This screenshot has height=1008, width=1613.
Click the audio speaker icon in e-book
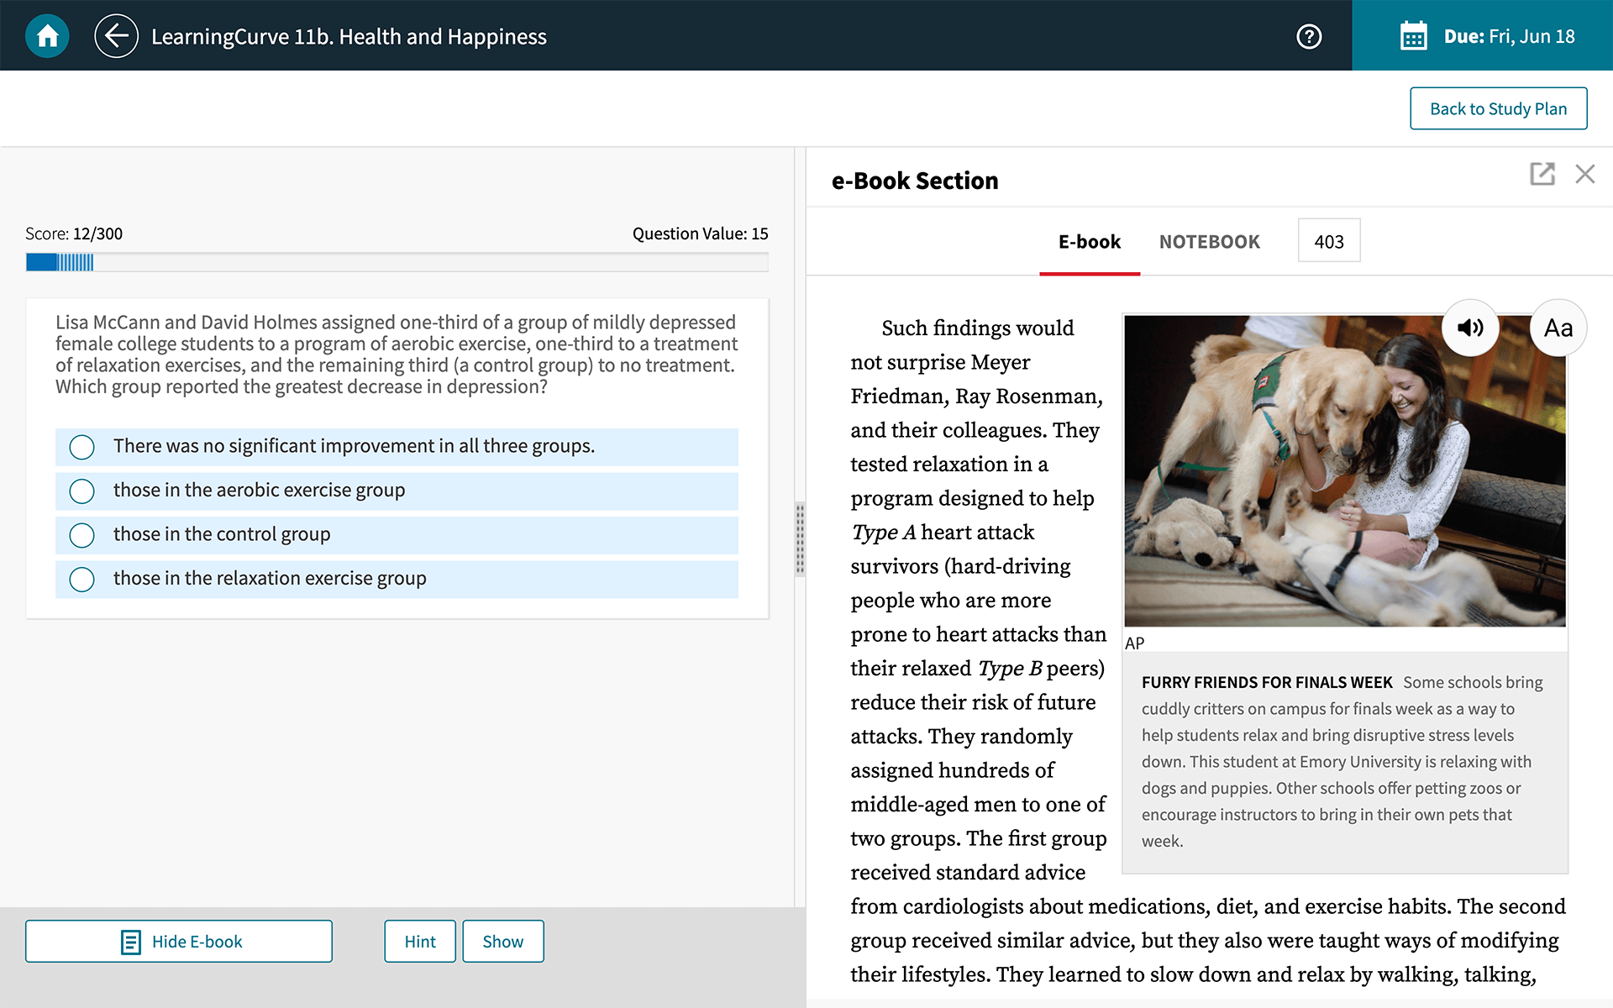pyautogui.click(x=1469, y=326)
